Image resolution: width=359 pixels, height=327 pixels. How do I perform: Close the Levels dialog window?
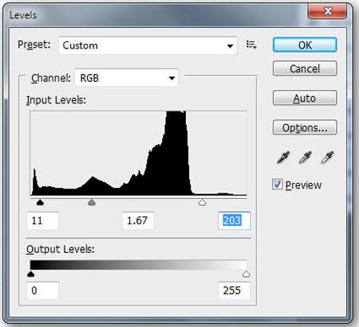327,11
